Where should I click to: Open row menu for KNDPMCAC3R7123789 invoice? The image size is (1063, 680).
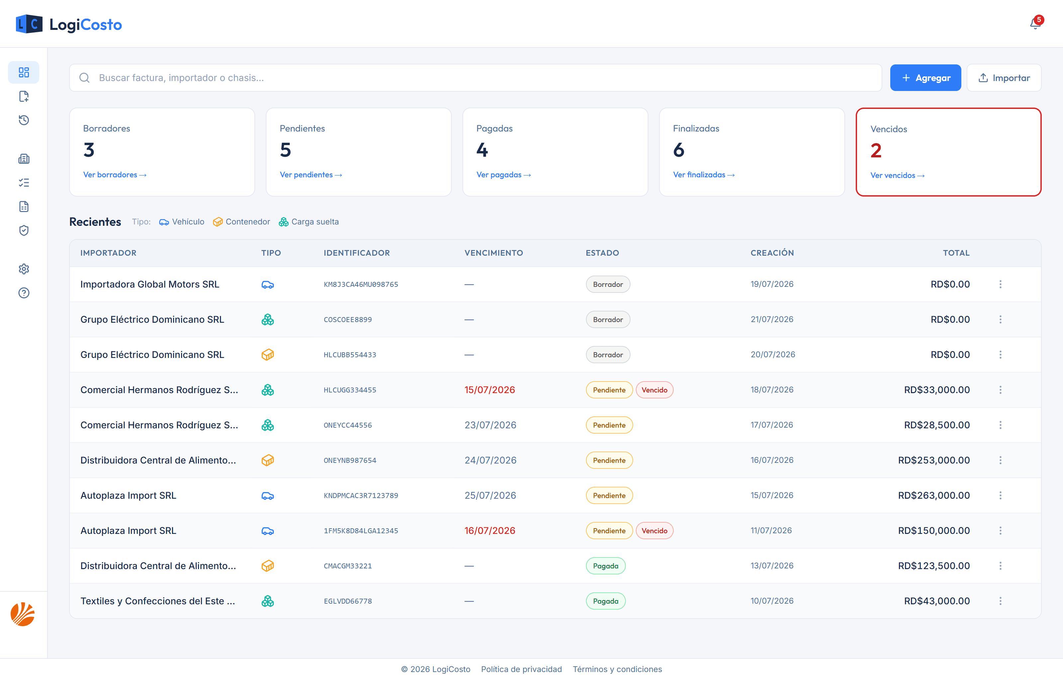click(1000, 495)
